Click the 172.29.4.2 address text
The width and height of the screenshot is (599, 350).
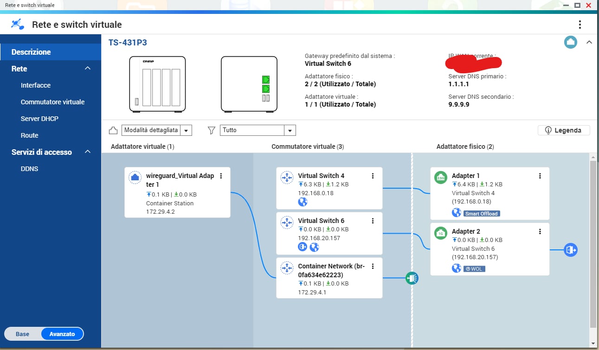(161, 212)
